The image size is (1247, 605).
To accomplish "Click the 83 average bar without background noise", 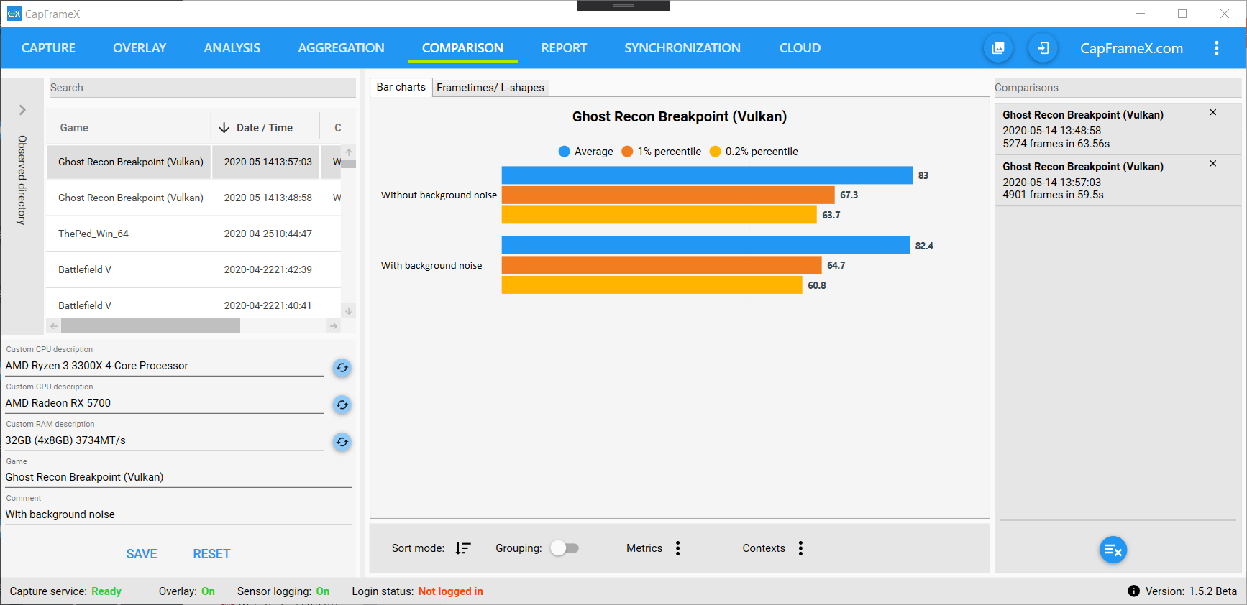I will pyautogui.click(x=707, y=175).
